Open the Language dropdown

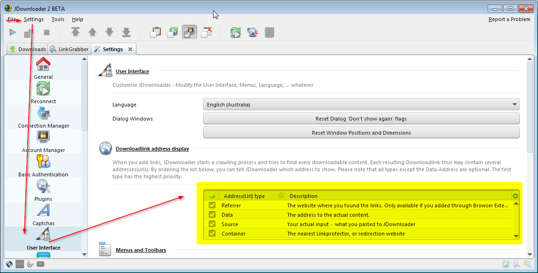(361, 104)
